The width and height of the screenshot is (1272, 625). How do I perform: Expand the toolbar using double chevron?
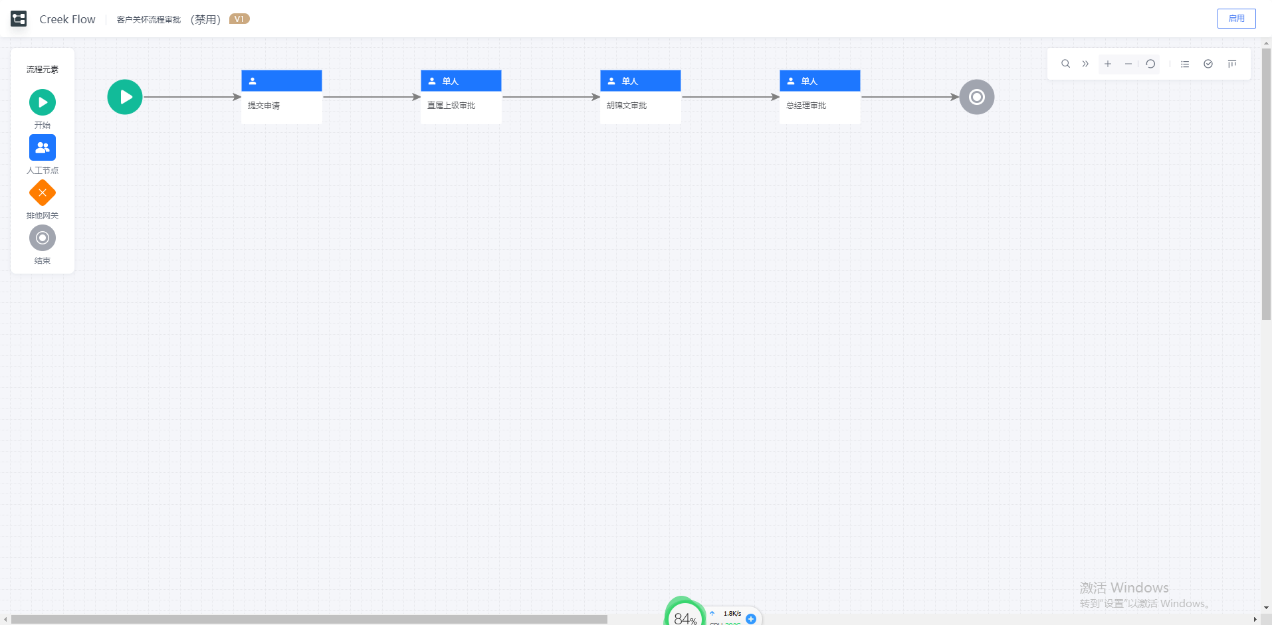tap(1085, 64)
